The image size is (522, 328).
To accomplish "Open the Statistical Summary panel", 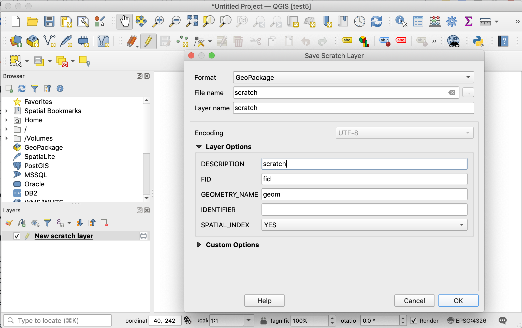I will tap(469, 21).
